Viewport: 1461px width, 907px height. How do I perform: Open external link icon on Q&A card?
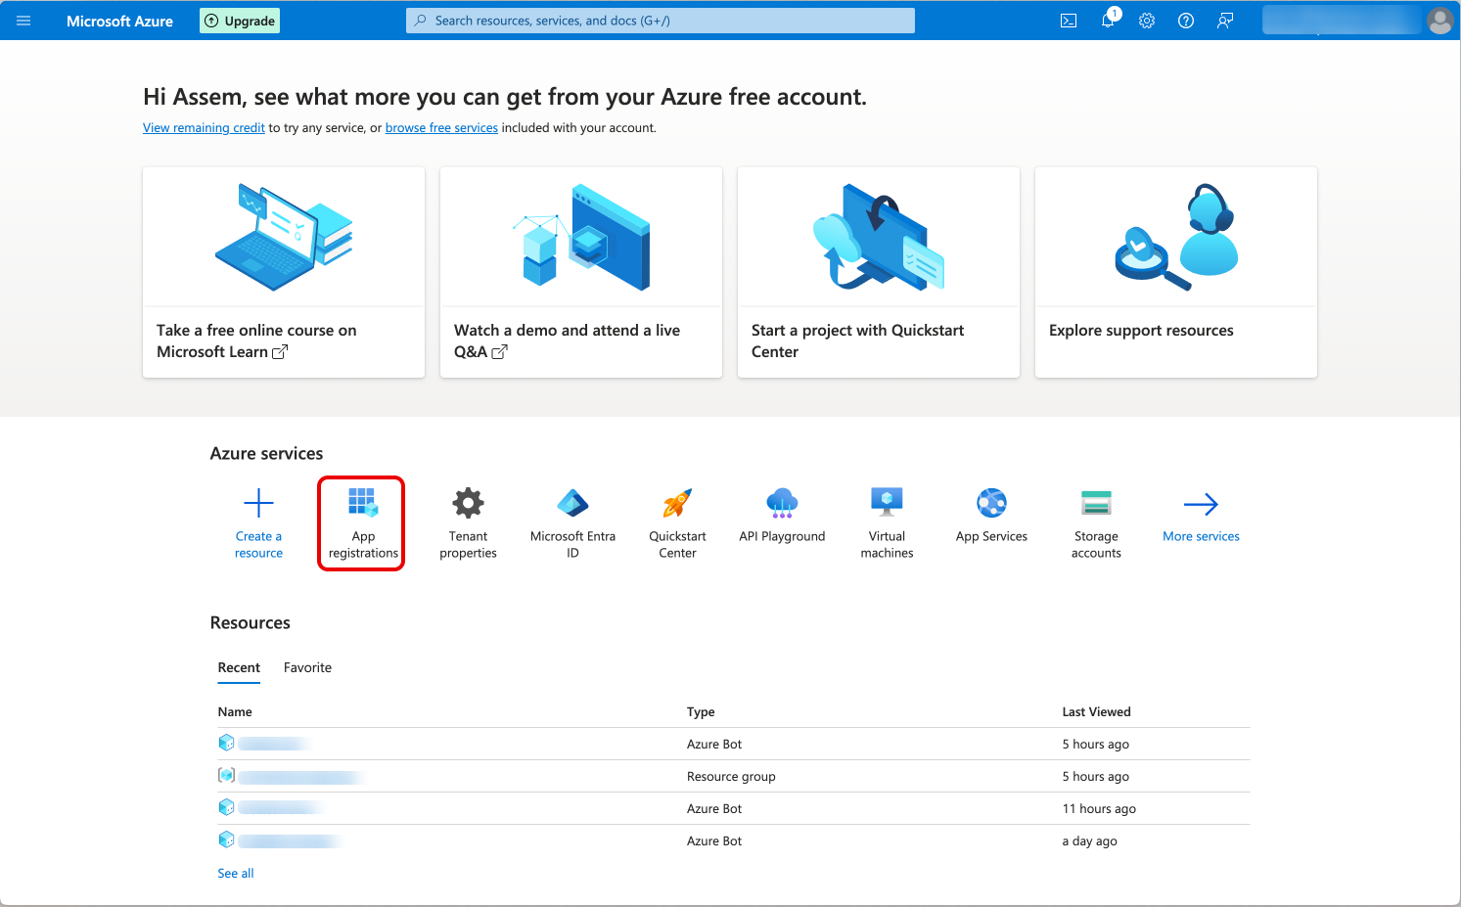pos(499,352)
